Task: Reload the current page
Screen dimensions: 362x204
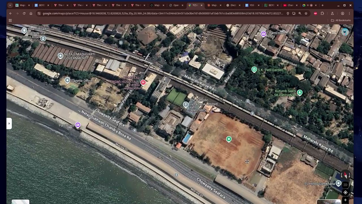Action: coord(24,13)
